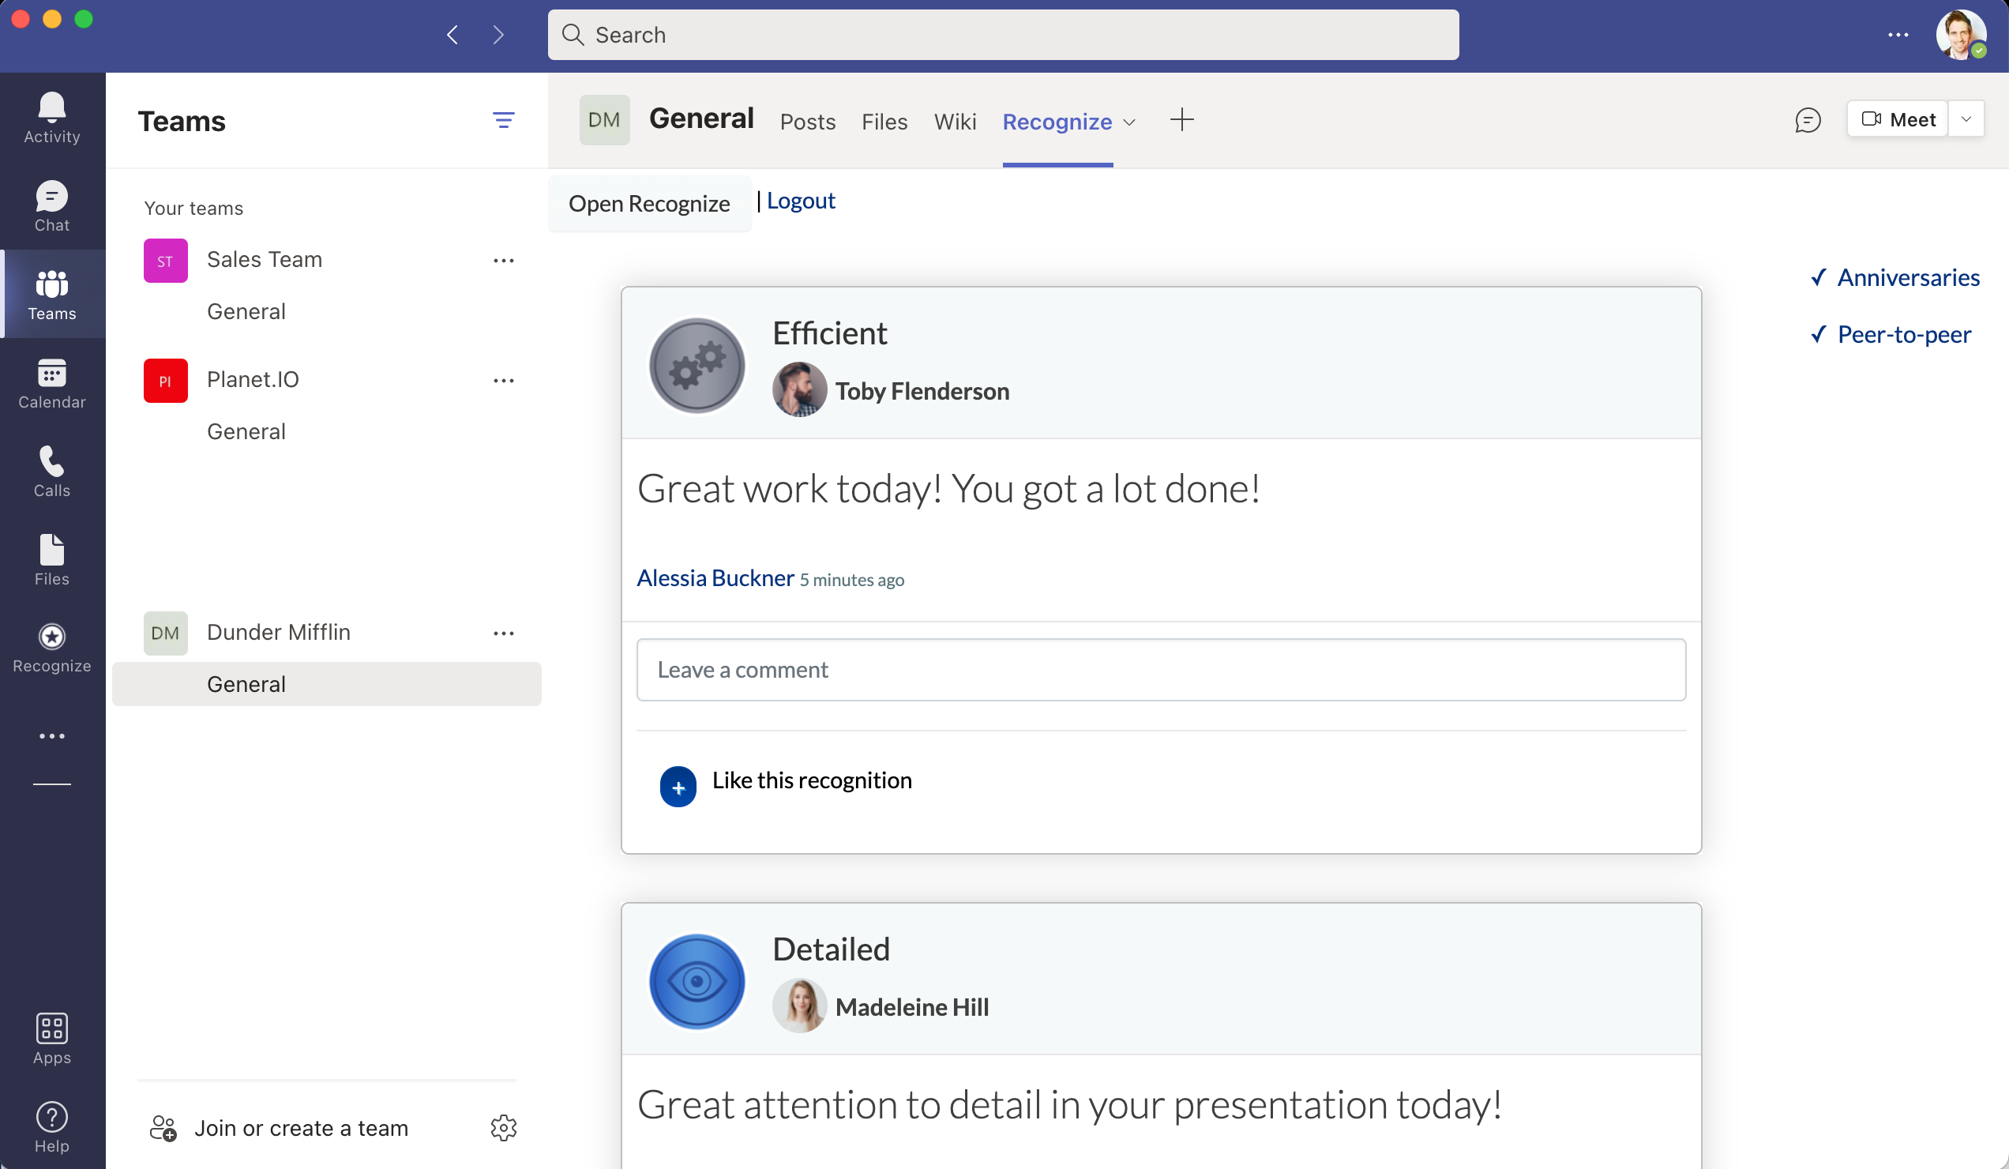
Task: Expand the Recognize tab dropdown
Action: [x=1128, y=122]
